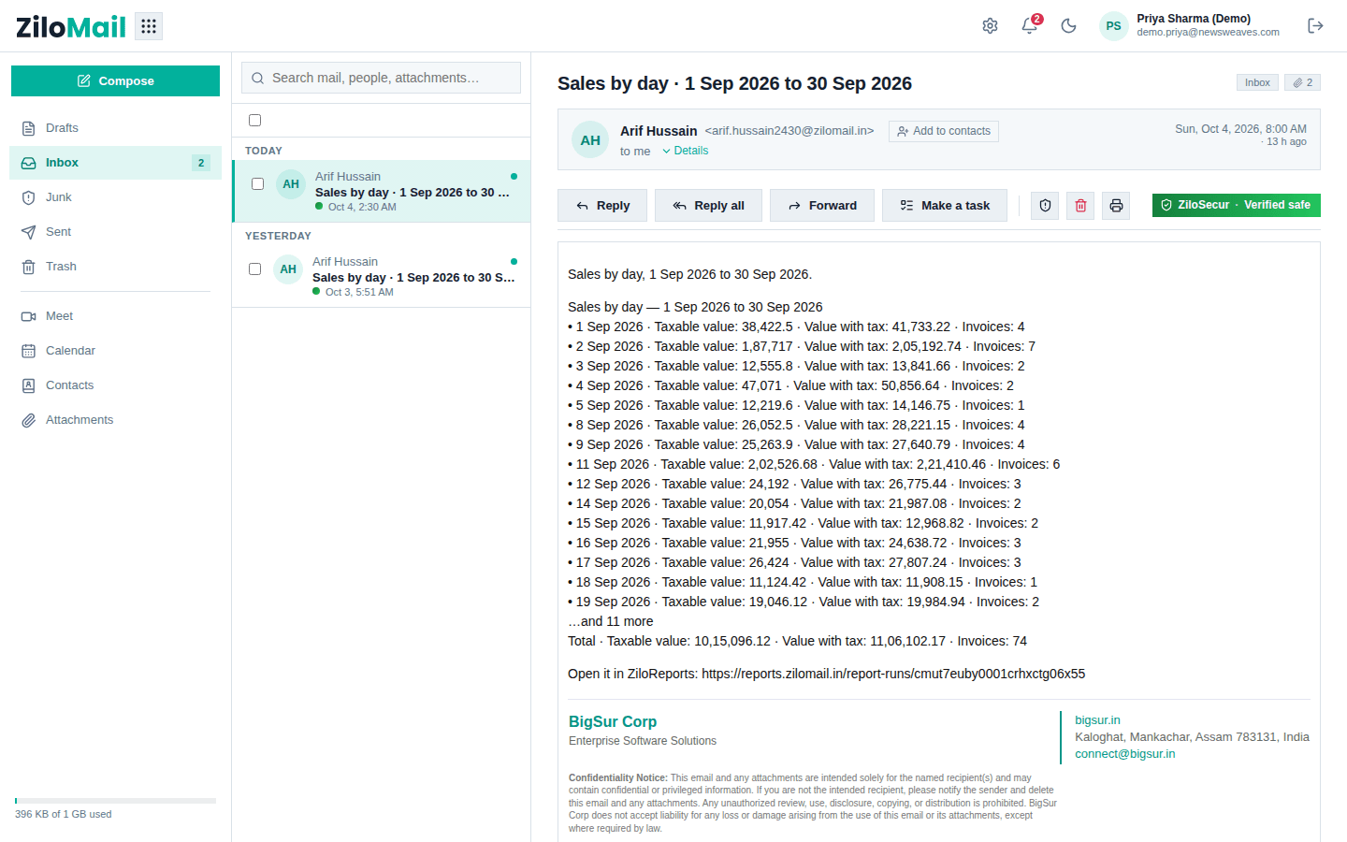1347x842 pixels.
Task: Open Inbox folder
Action: (x=115, y=163)
